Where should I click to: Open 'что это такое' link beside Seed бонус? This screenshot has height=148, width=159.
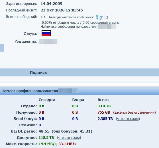pyautogui.click(x=128, y=119)
